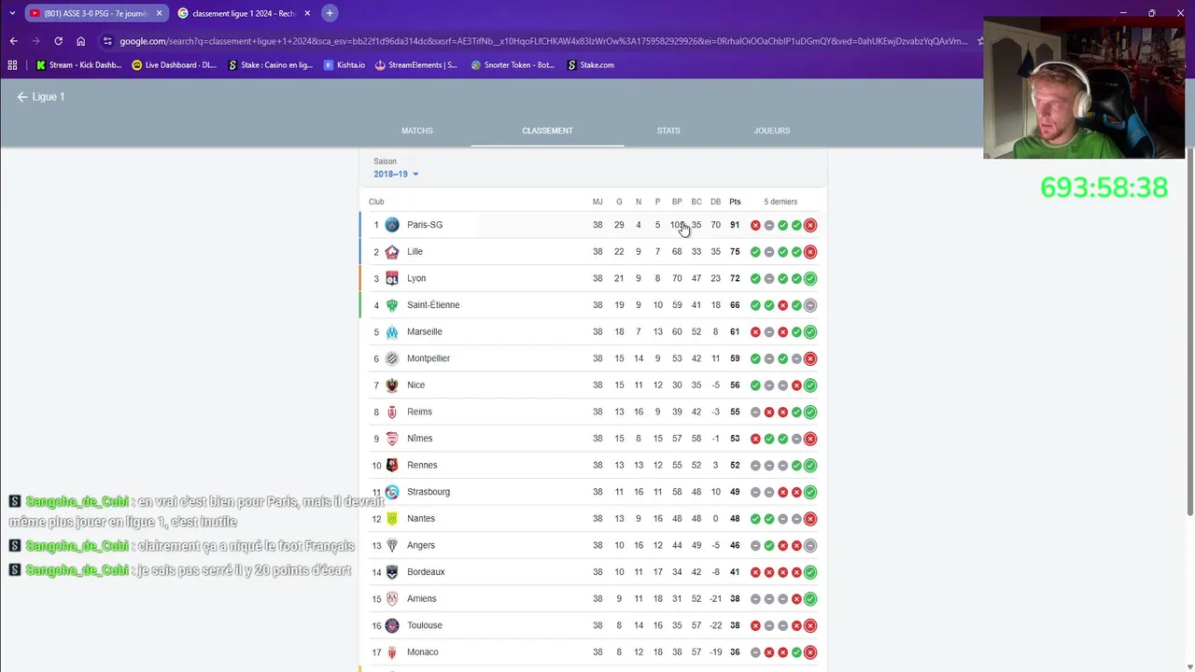Click the DB column header

coord(715,202)
